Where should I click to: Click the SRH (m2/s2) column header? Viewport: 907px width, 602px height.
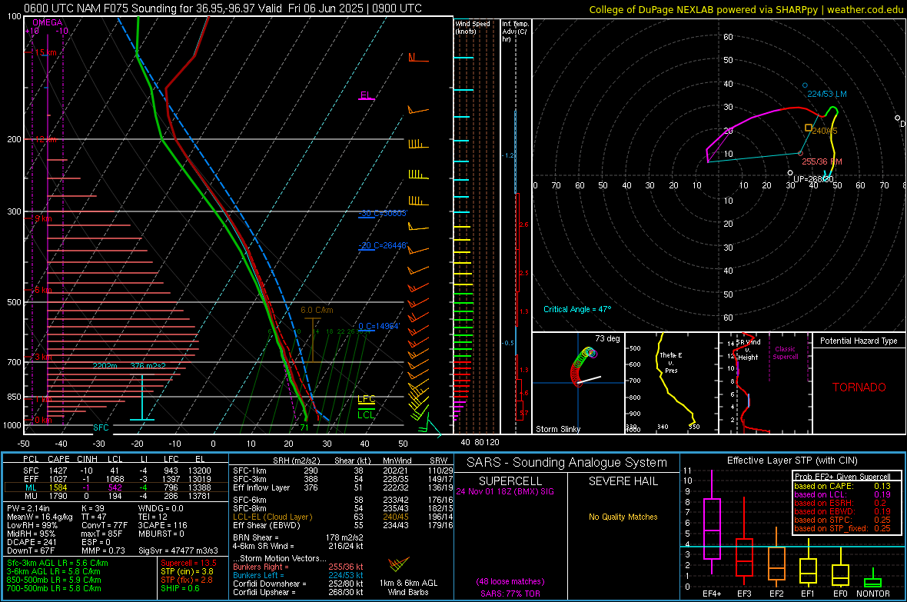coord(297,461)
